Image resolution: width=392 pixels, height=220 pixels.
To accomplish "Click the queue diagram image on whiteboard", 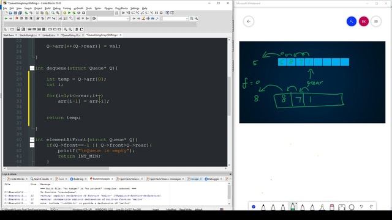I will click(312, 82).
